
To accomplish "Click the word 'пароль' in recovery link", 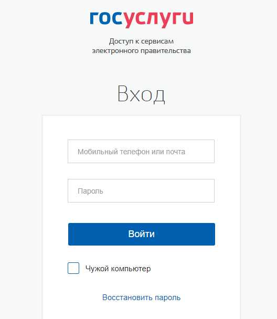I will 168,297.
